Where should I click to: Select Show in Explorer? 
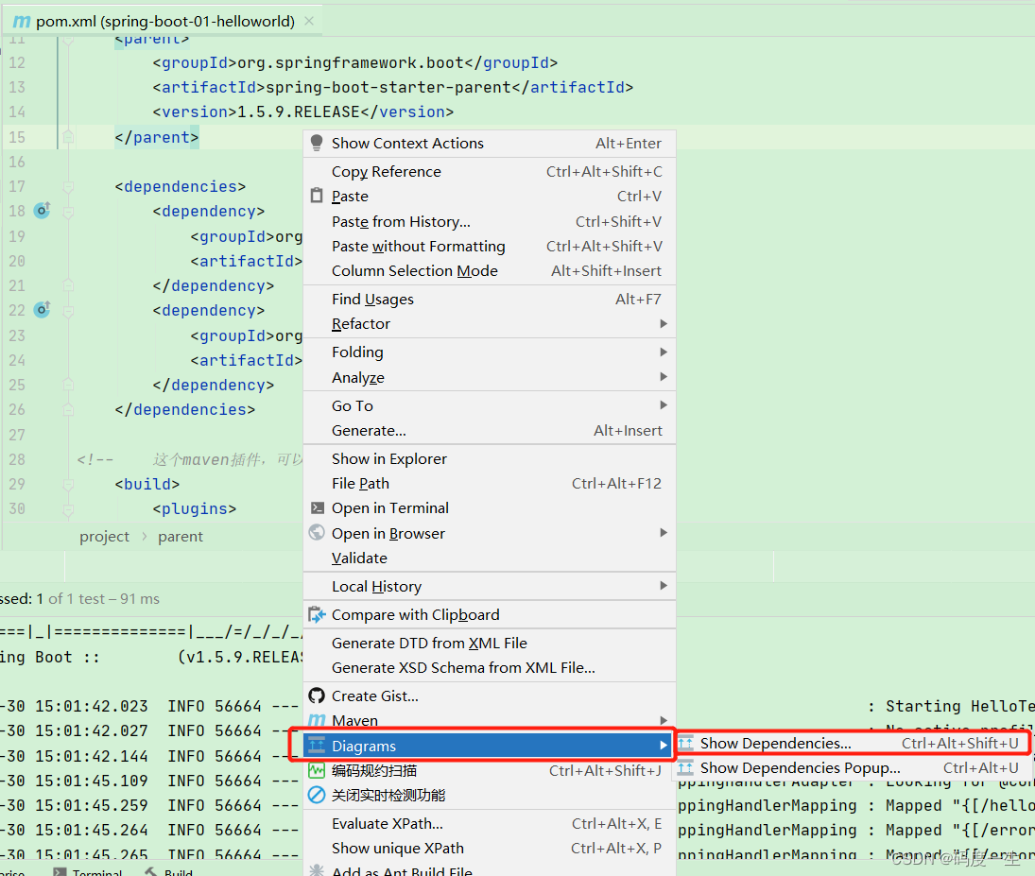click(x=489, y=458)
